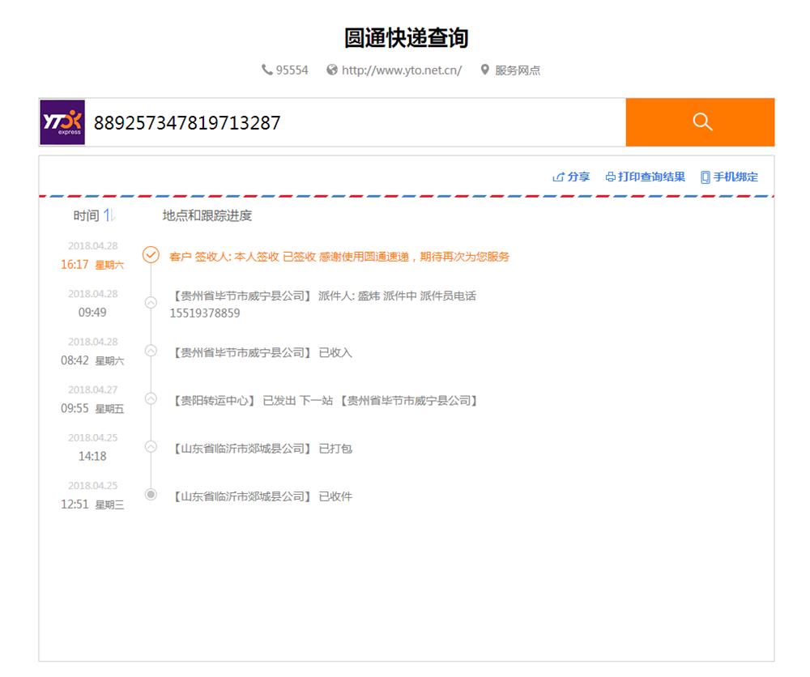Viewport: 810px width, 677px height.
Task: Click timeline marker for 08:42 已收入 entry
Action: click(x=151, y=351)
